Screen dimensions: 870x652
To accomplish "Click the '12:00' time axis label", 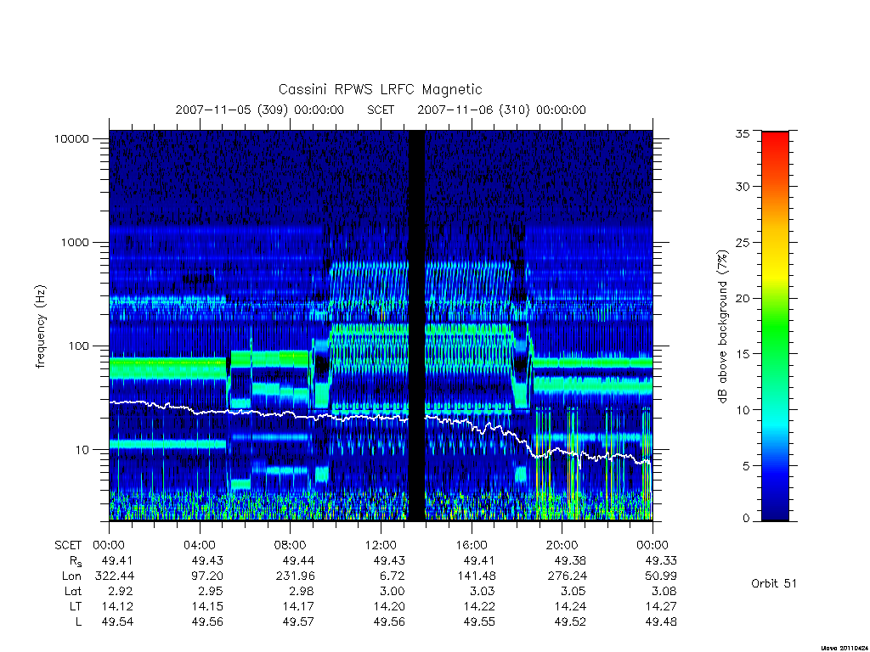I will tap(381, 545).
